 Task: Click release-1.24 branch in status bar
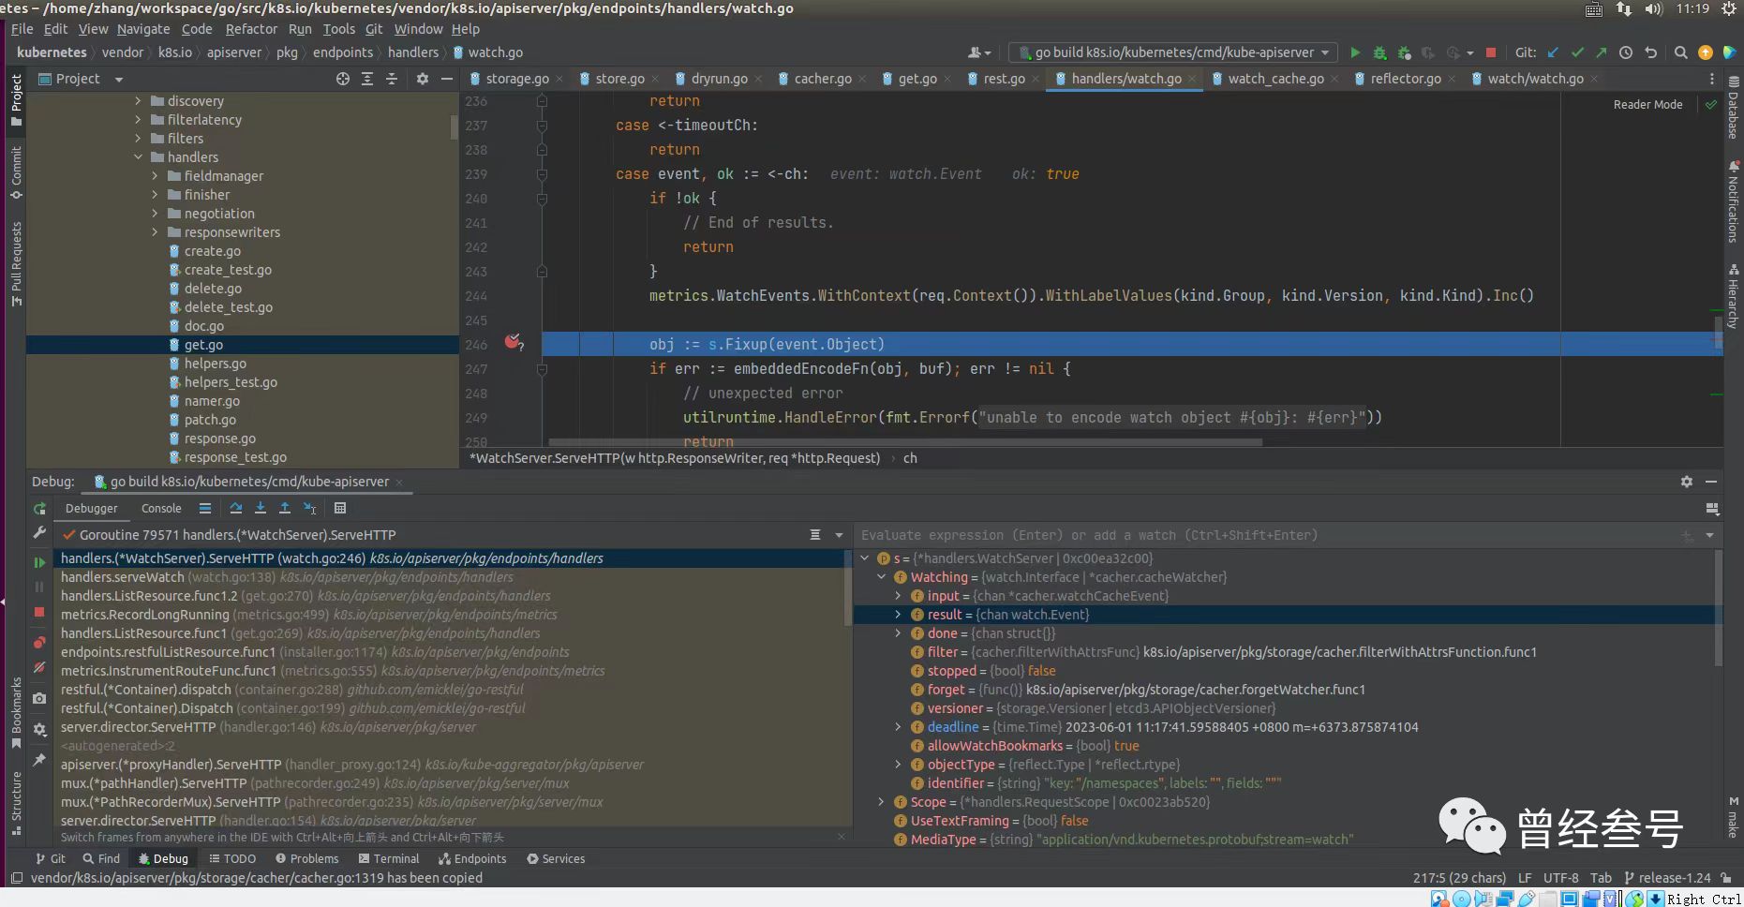click(x=1674, y=878)
